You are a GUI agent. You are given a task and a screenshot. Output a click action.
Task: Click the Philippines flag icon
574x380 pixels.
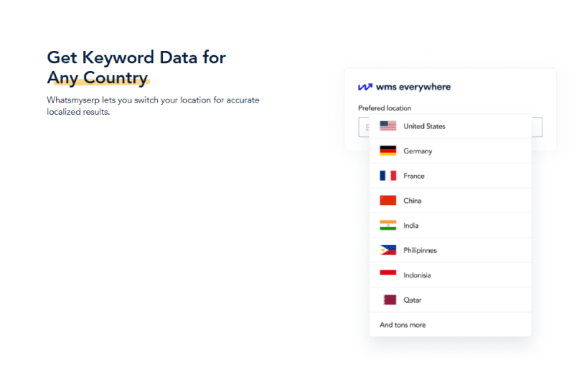click(387, 250)
